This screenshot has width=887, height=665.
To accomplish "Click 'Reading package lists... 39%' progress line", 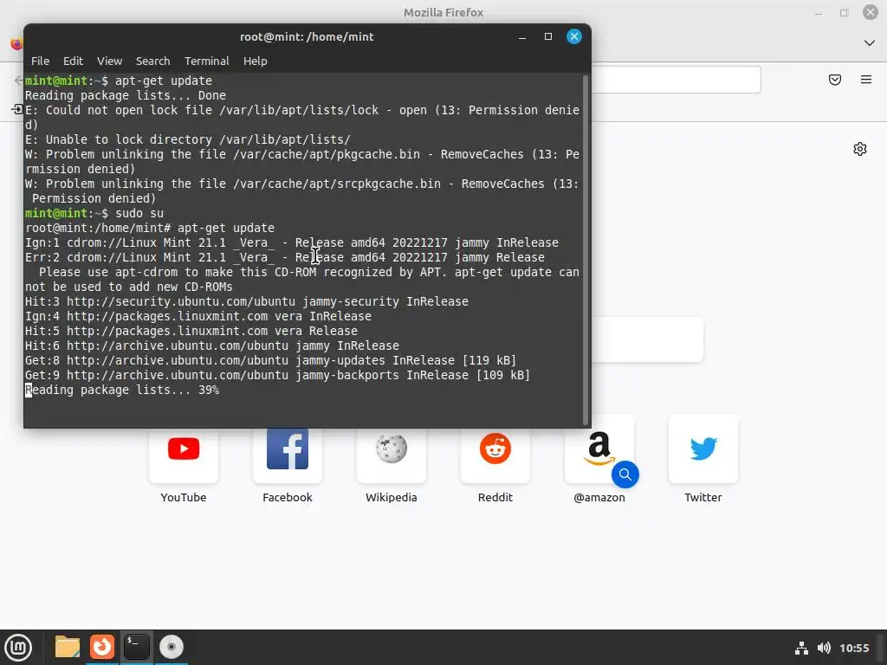I will pos(122,390).
